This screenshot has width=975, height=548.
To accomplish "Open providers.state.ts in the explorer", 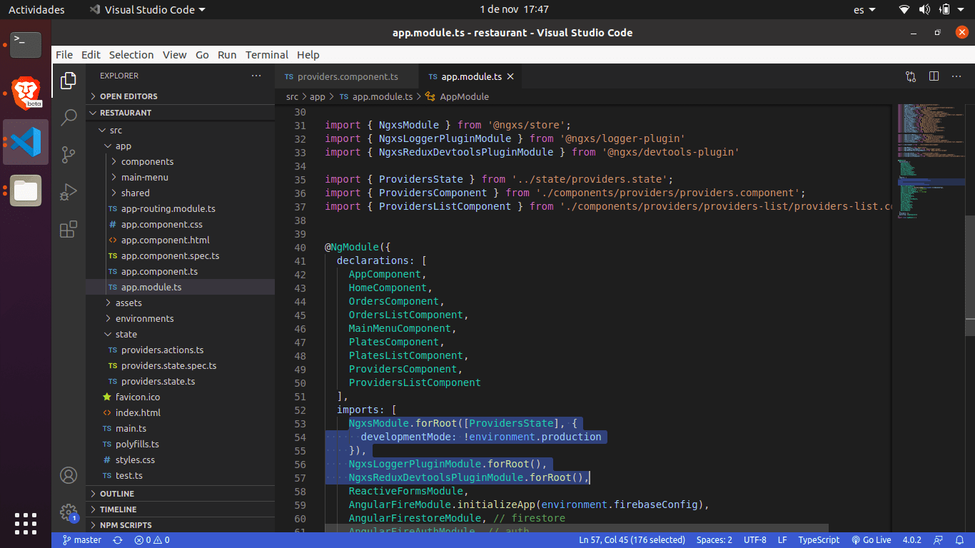I will pos(158,382).
